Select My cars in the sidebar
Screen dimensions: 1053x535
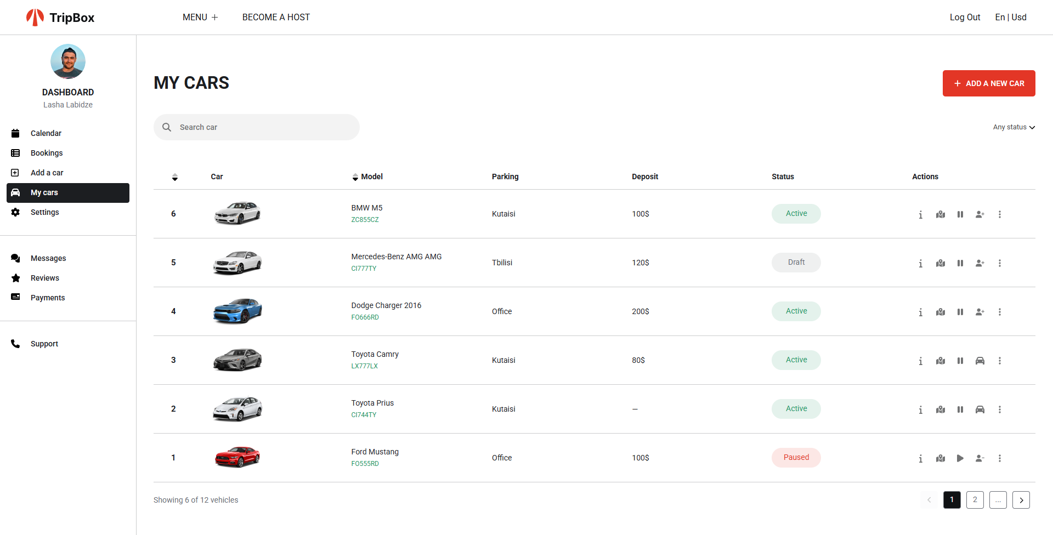[x=68, y=192]
